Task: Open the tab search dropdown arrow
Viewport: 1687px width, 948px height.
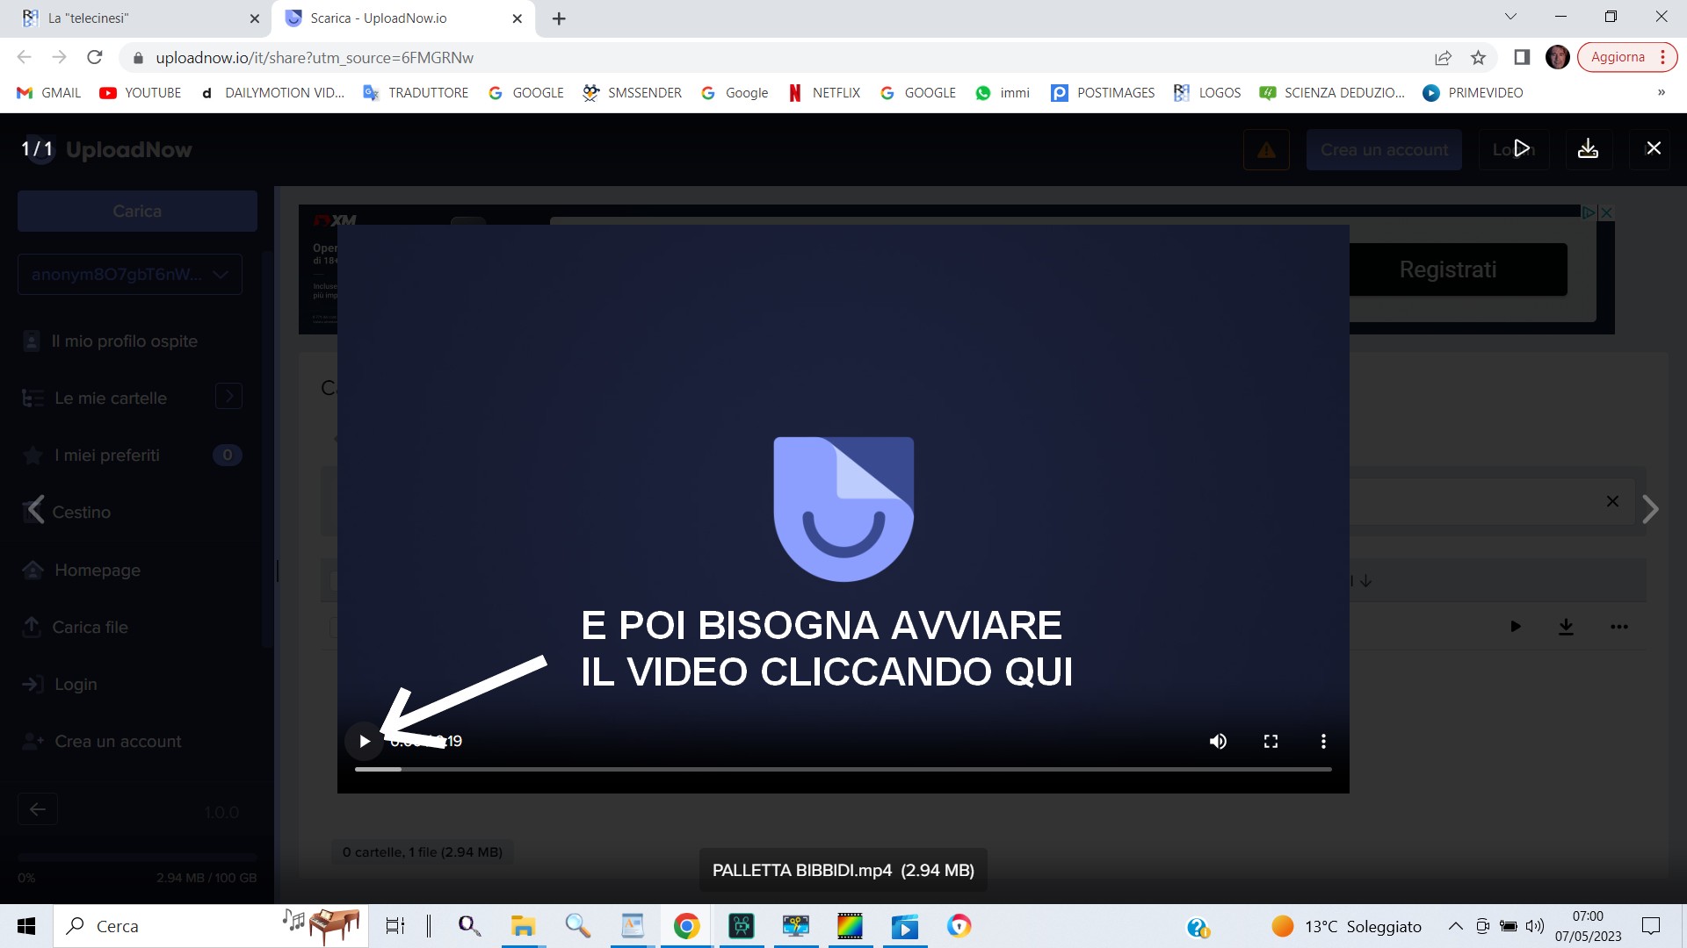Action: click(1510, 17)
